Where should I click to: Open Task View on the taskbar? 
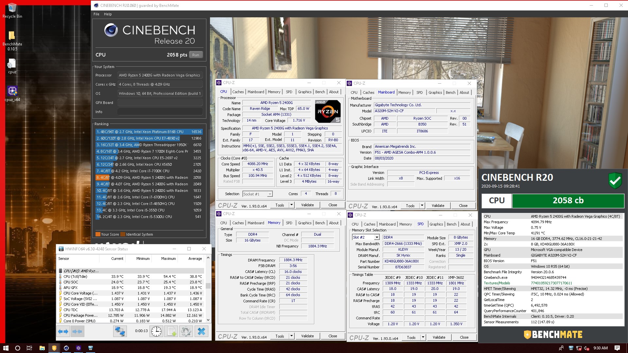point(29,348)
